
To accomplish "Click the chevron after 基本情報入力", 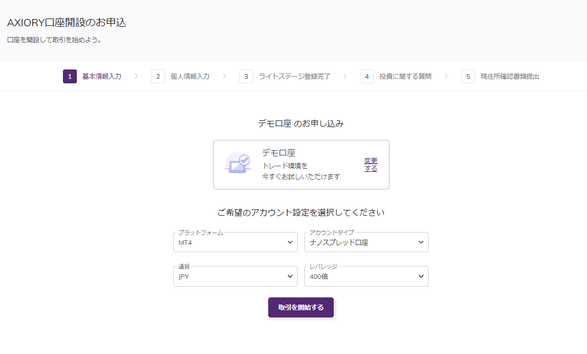I will [136, 77].
